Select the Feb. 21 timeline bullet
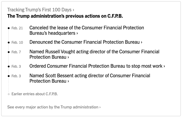The width and height of the screenshot is (182, 118). coord(9,28)
